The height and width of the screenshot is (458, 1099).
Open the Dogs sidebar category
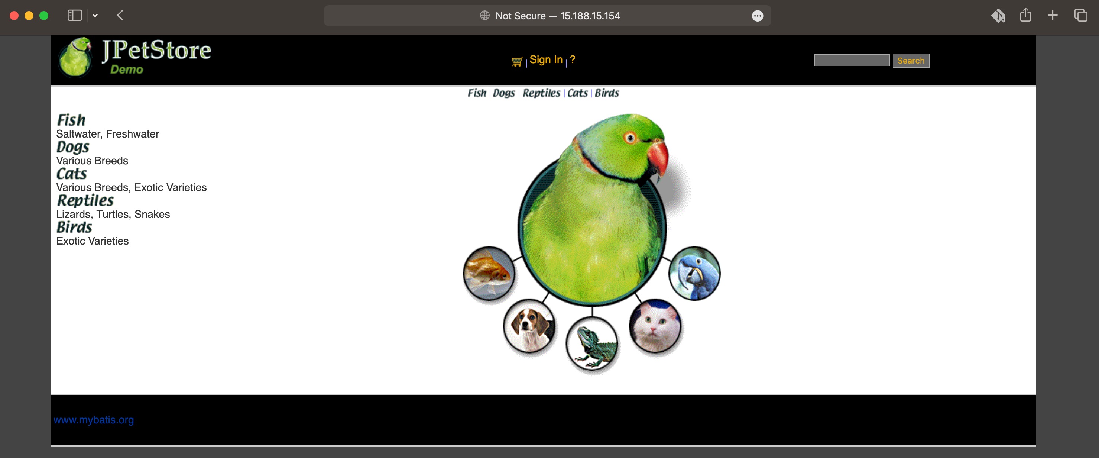[x=73, y=147]
